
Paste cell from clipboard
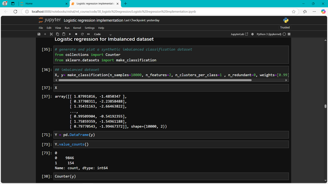pos(64,34)
